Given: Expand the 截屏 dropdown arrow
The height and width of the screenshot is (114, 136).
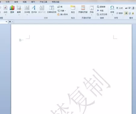Looking at the screenshot, I should click(x=19, y=15).
